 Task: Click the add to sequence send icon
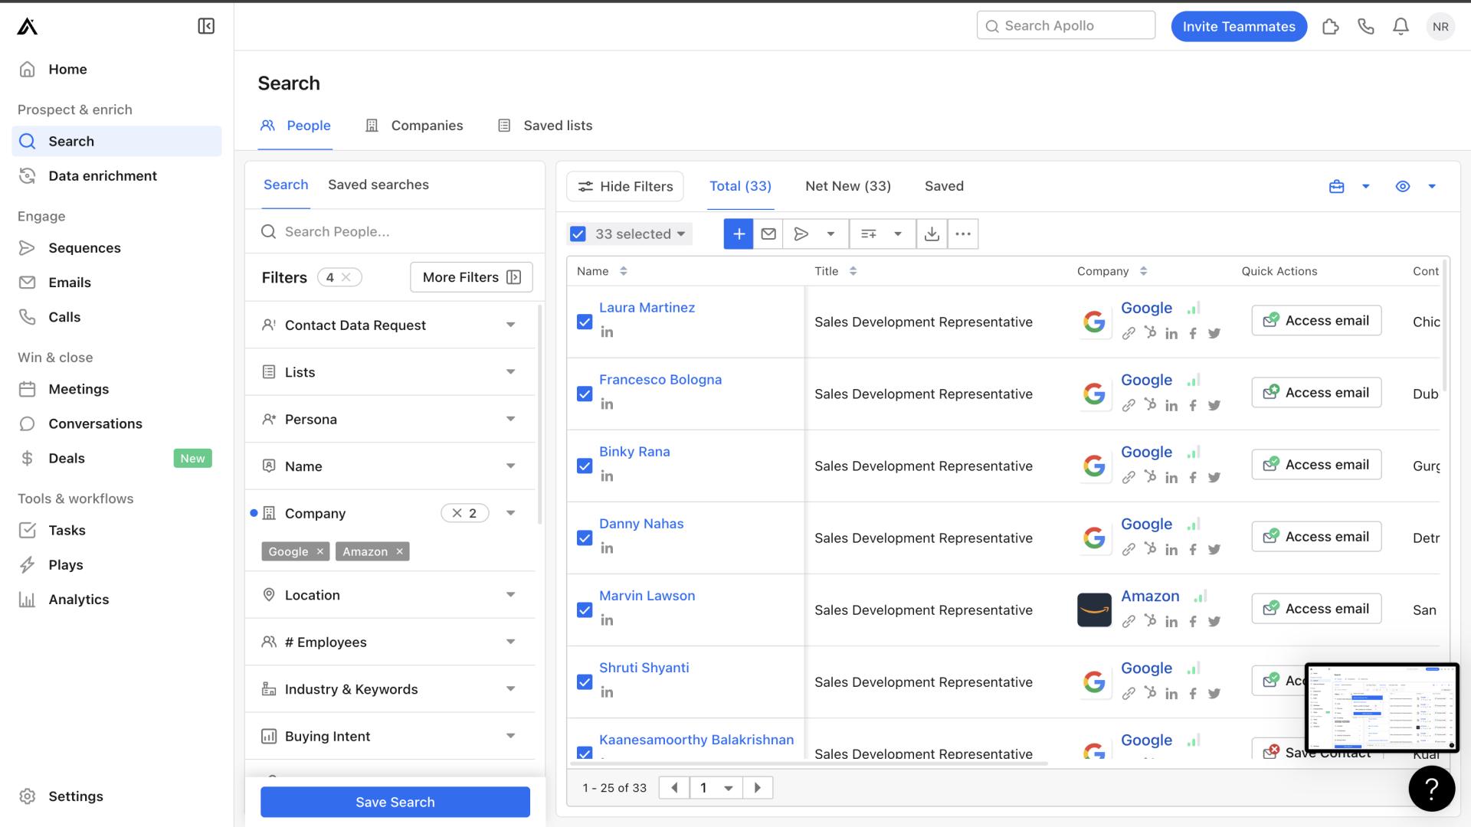tap(801, 234)
